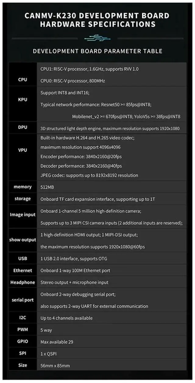Select the Ethernet row label
The width and height of the screenshot is (195, 383).
[23, 270]
